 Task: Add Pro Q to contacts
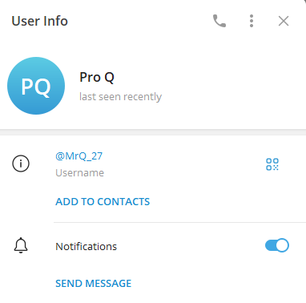click(103, 201)
